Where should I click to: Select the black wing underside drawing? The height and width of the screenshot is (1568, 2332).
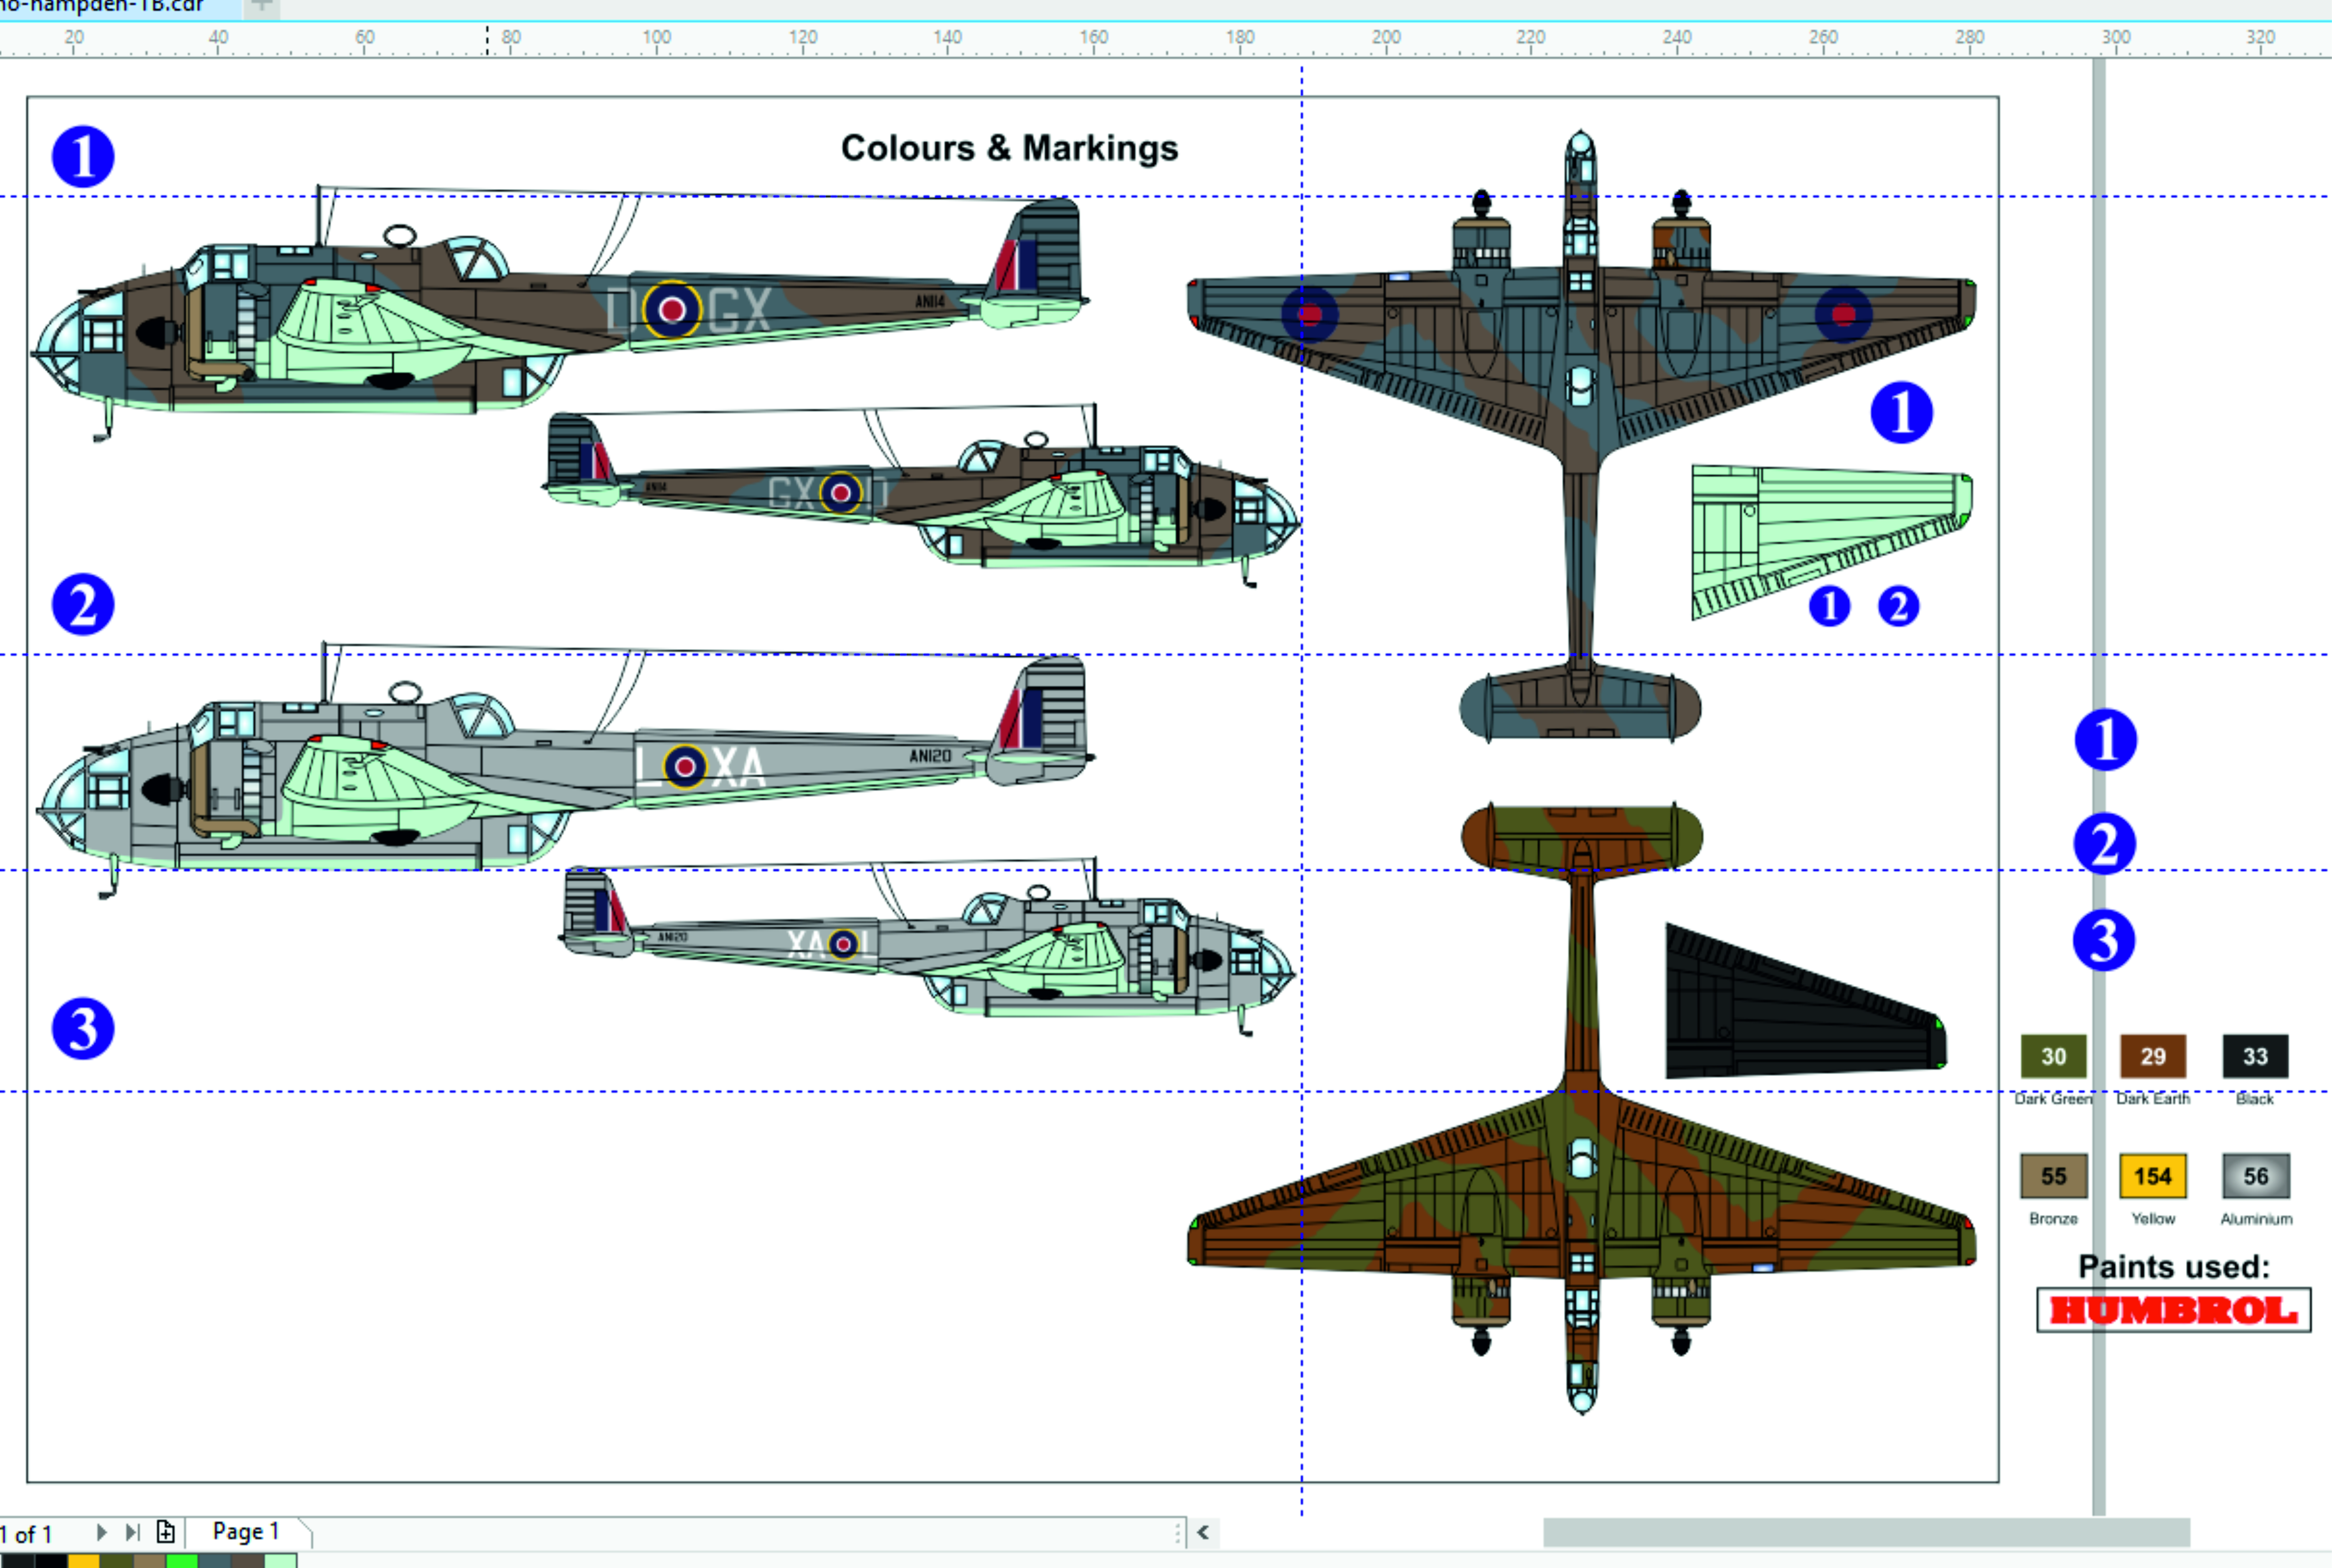pos(1806,1000)
